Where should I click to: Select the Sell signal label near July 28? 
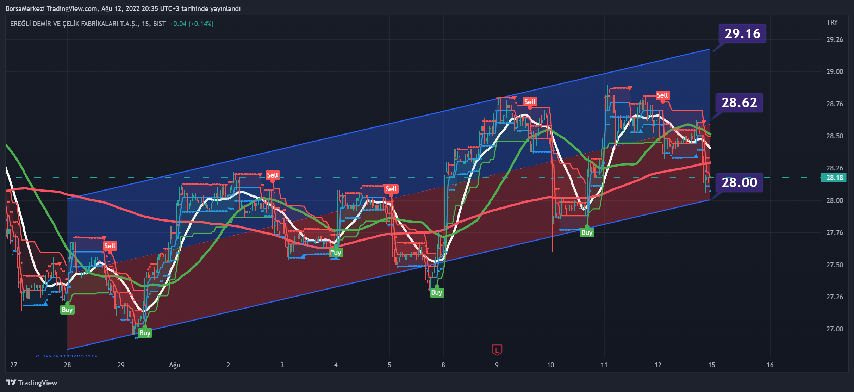tap(110, 246)
